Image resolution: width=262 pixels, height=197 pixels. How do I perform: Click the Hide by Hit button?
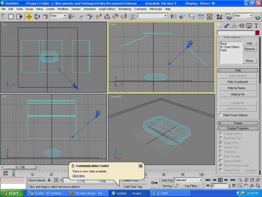point(238,94)
